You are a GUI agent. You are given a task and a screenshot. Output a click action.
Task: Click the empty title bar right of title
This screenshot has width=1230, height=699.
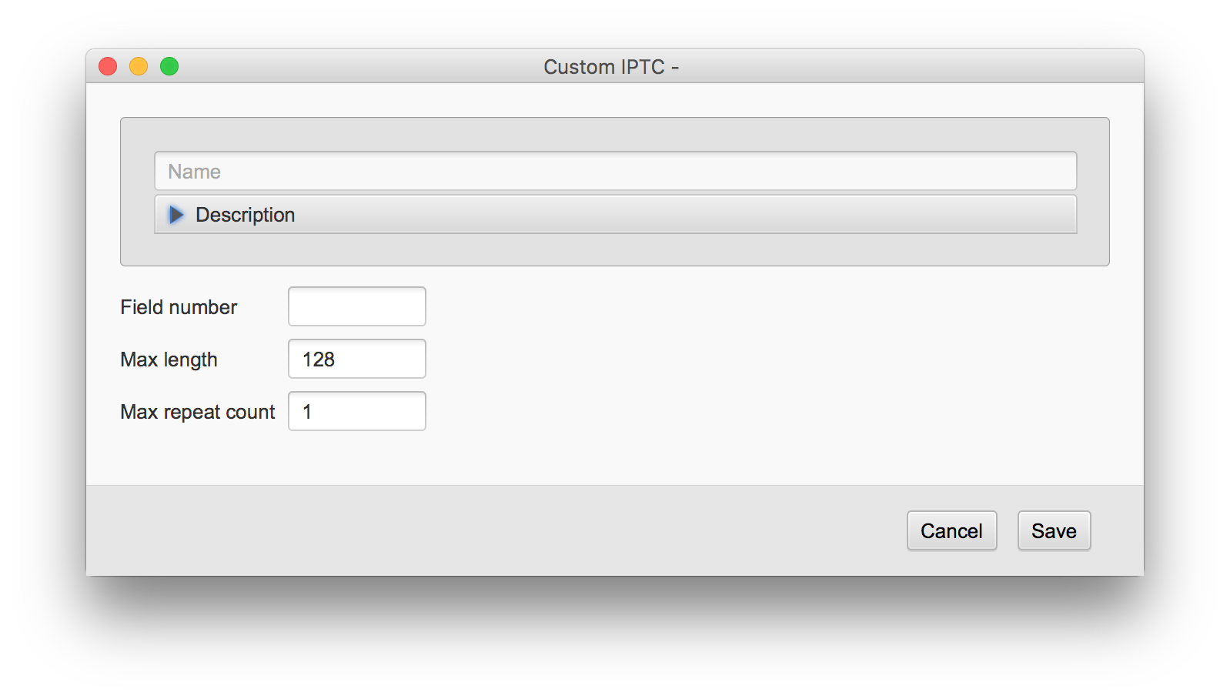click(x=908, y=67)
